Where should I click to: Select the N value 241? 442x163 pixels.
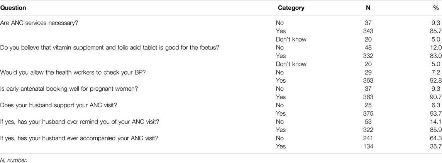coord(368,138)
